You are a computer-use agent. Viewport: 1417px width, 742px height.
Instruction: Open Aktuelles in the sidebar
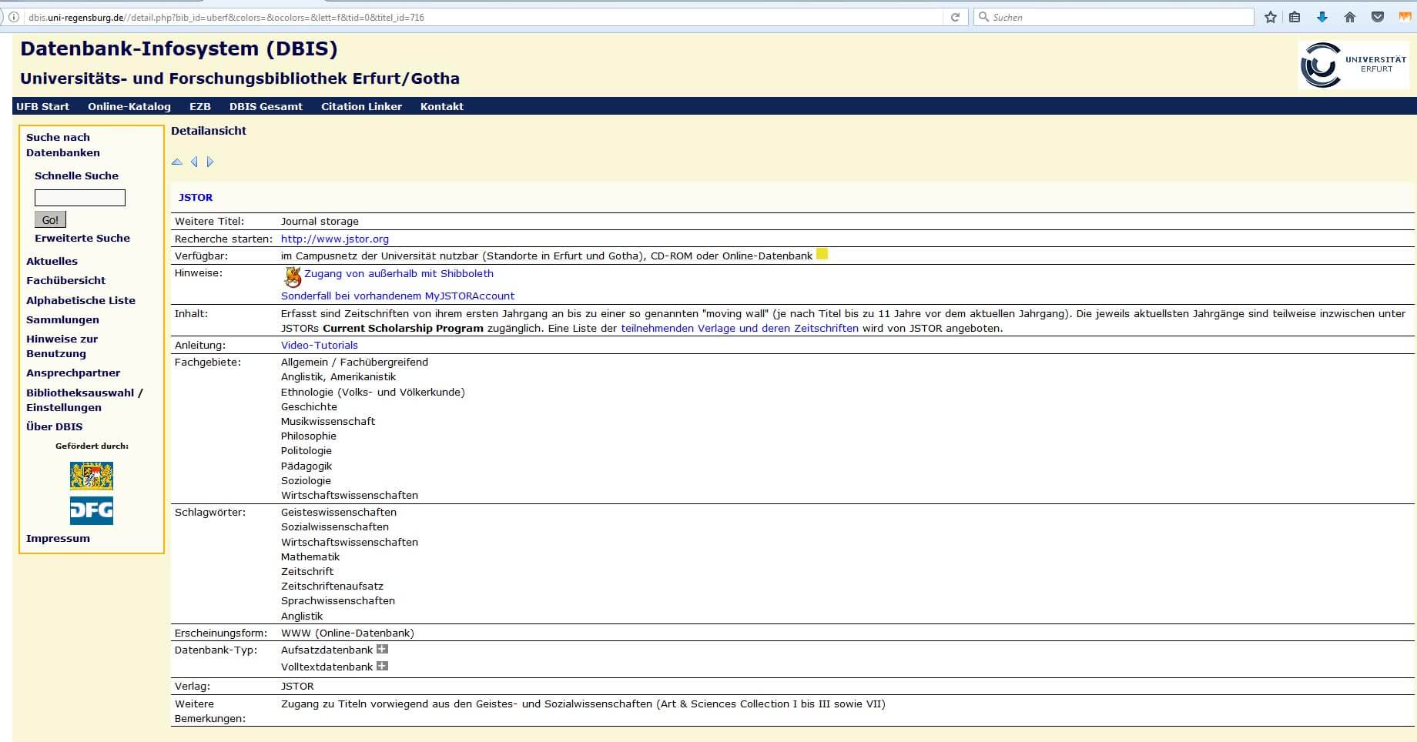click(52, 261)
